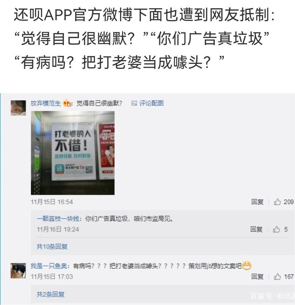Viewport: 295px width, 305px height.
Task: Like the comment showing 209 thumbs-up
Action: [284, 202]
